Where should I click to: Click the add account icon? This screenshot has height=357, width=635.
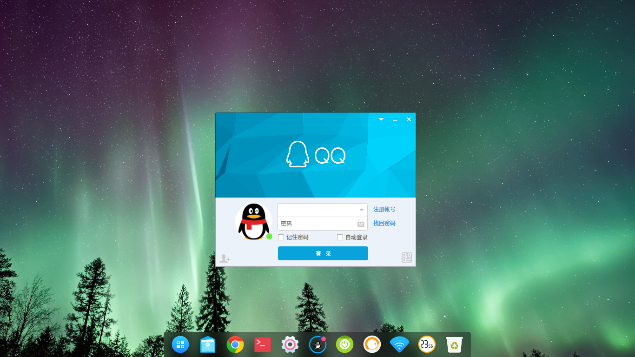(x=224, y=258)
